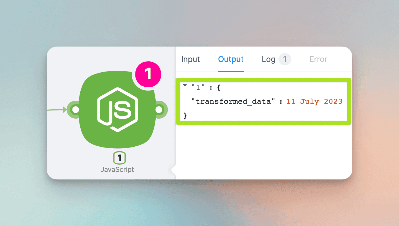Click the pink execution count badge

pyautogui.click(x=148, y=74)
